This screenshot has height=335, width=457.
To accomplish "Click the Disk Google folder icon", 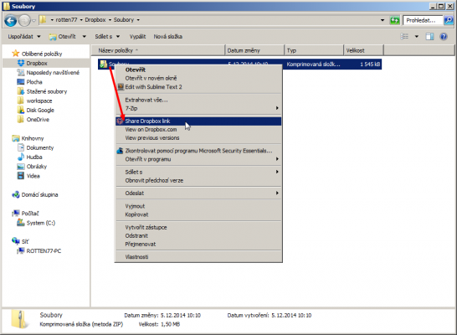I will tap(21, 110).
